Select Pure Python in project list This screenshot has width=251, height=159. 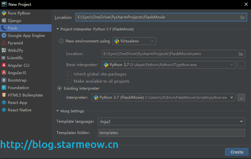pyautogui.click(x=19, y=13)
